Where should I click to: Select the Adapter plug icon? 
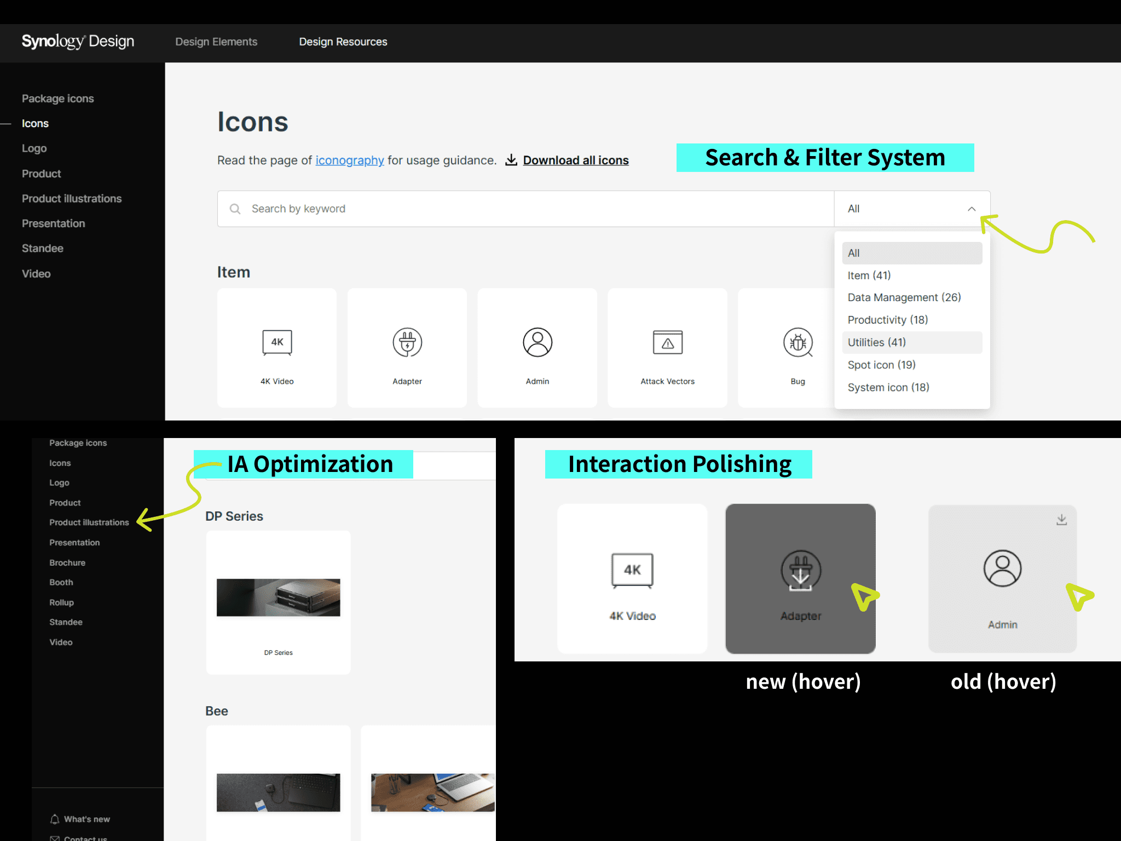tap(407, 342)
